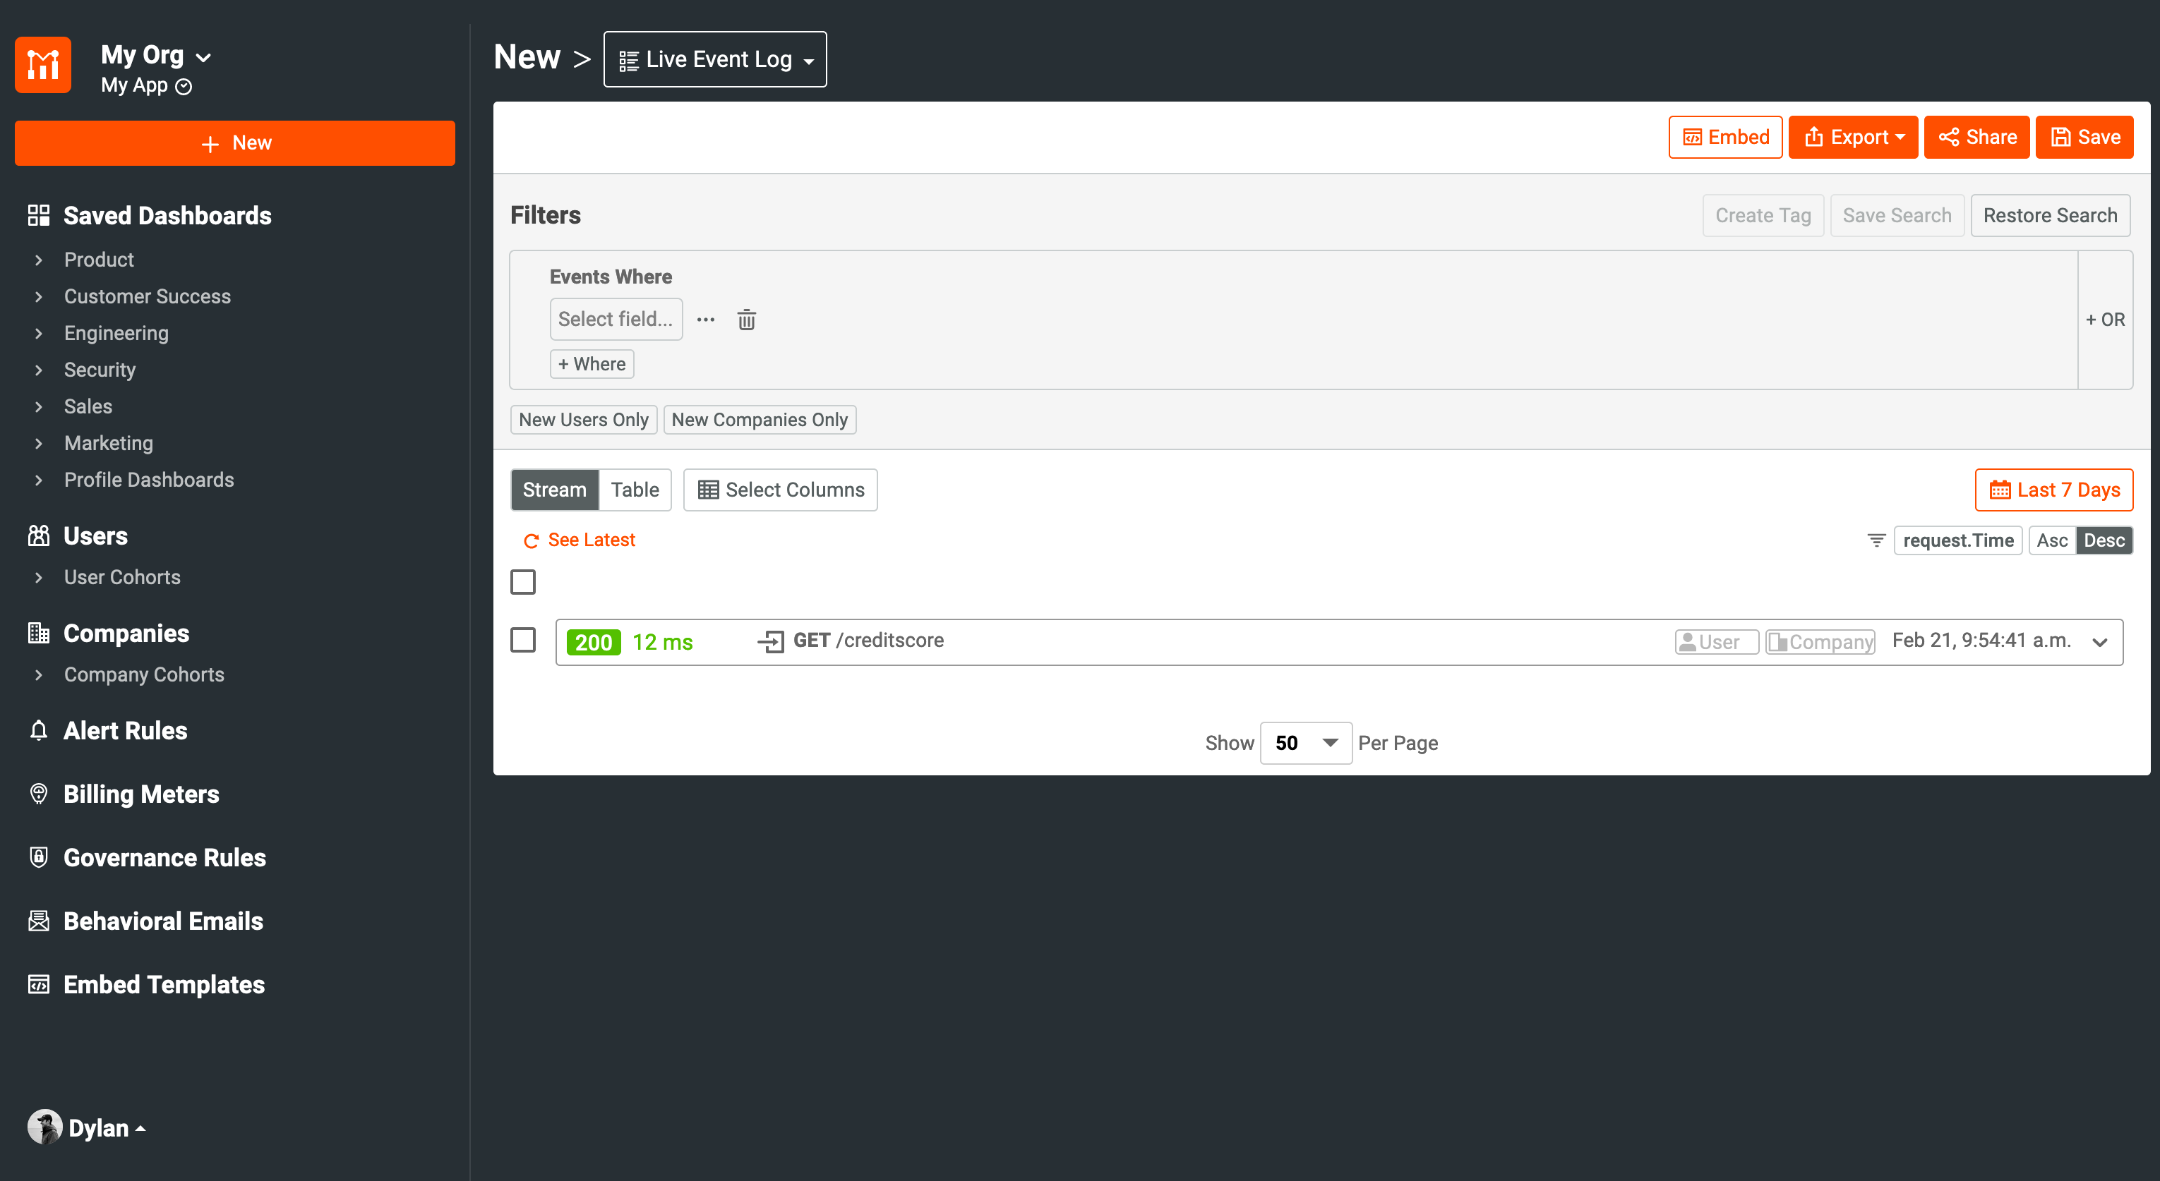Click the New Users Only filter button
The height and width of the screenshot is (1181, 2160).
coord(583,419)
